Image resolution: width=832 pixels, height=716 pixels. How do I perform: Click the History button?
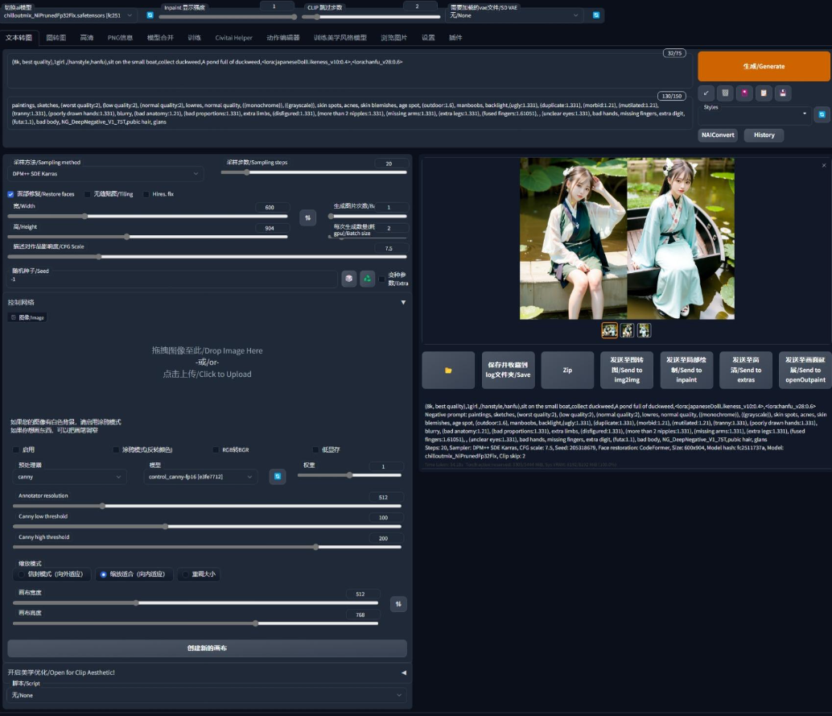tap(764, 135)
